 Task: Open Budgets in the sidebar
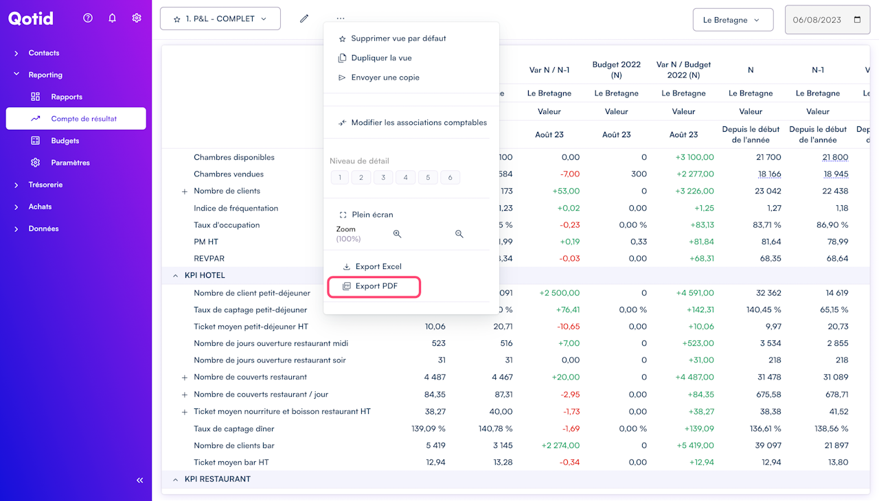[65, 141]
